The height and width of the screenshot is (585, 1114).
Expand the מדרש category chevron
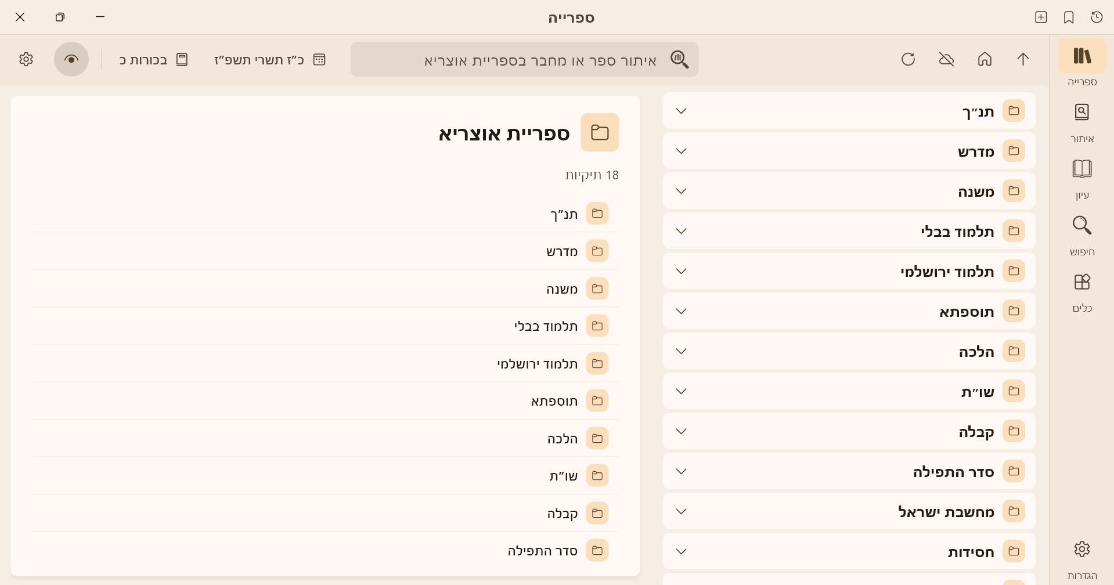coord(682,151)
